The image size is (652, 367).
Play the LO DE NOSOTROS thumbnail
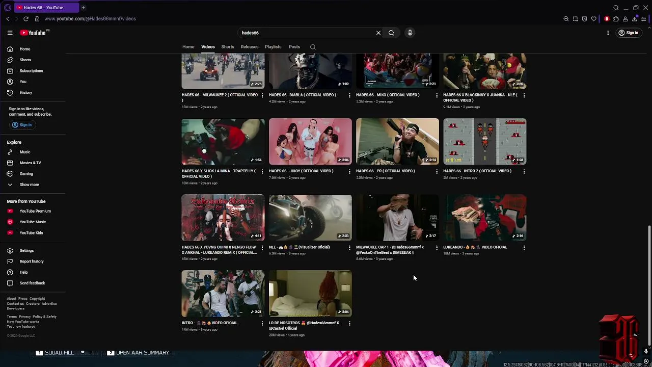click(x=310, y=294)
